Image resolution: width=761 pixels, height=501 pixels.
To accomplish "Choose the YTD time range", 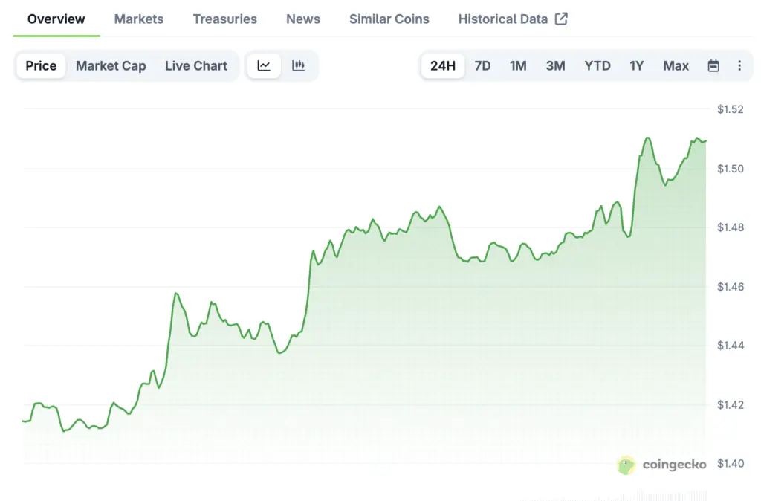I will pos(598,65).
